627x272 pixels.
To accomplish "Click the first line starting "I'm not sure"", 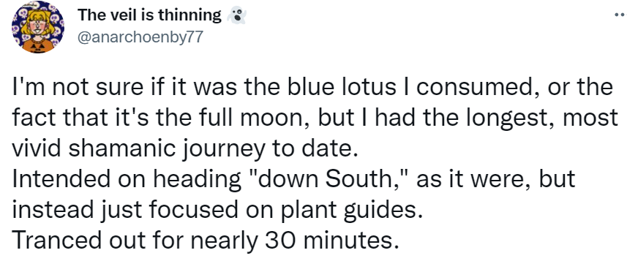I will (312, 88).
